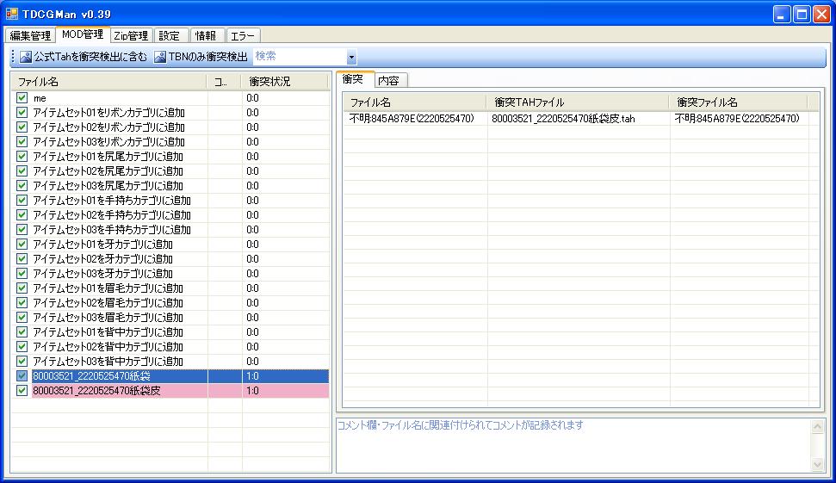Open the 検索 dropdown arrow
This screenshot has width=836, height=483.
point(351,58)
